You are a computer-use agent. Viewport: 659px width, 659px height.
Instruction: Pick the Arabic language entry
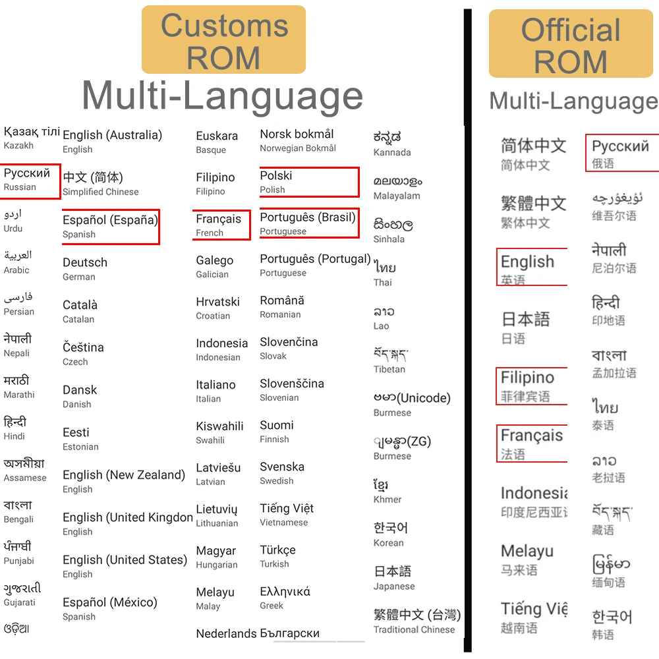pyautogui.click(x=18, y=262)
